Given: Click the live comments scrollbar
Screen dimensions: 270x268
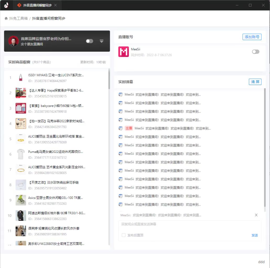Looking at the screenshot, I should (265, 148).
